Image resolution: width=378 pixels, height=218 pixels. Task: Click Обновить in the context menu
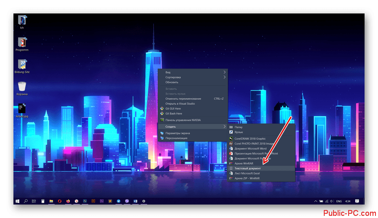click(x=172, y=82)
